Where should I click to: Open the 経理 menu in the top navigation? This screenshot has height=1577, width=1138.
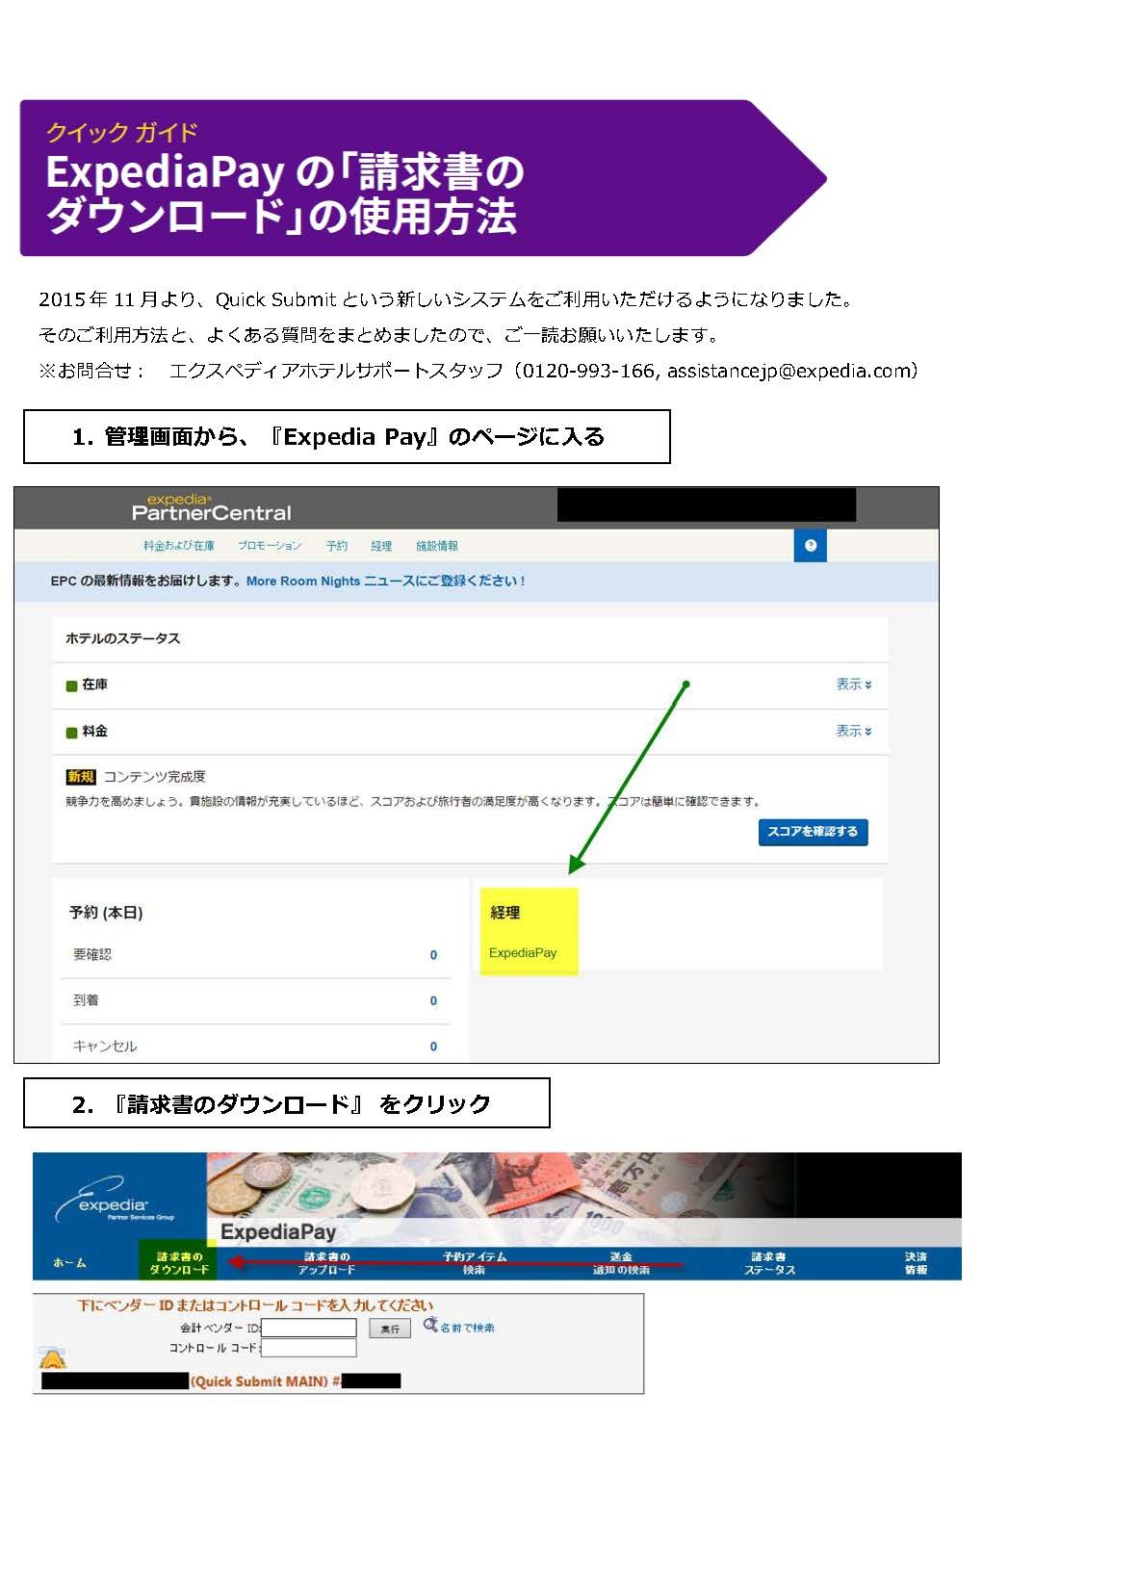point(381,546)
